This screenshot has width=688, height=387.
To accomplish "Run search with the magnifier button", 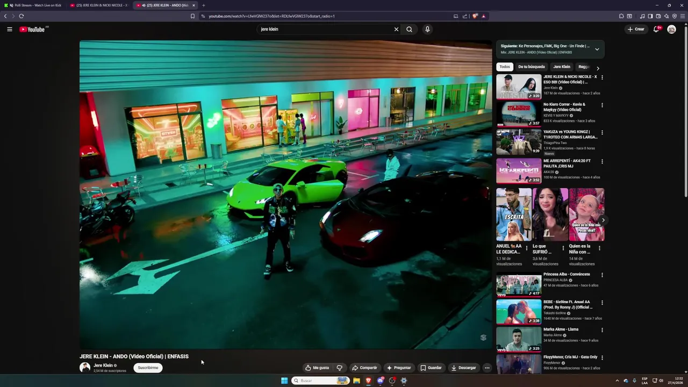I will [x=409, y=29].
